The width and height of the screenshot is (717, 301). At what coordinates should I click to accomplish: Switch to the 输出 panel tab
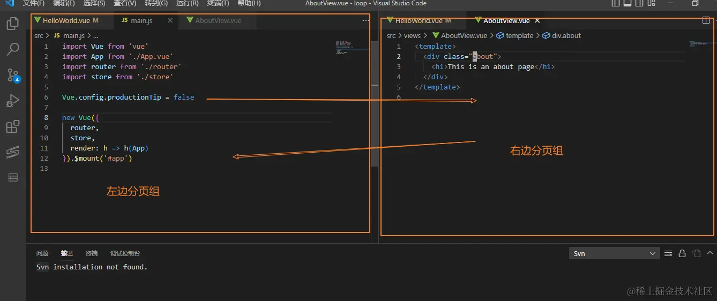click(x=67, y=253)
